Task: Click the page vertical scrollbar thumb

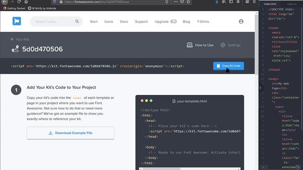Action: [257, 45]
